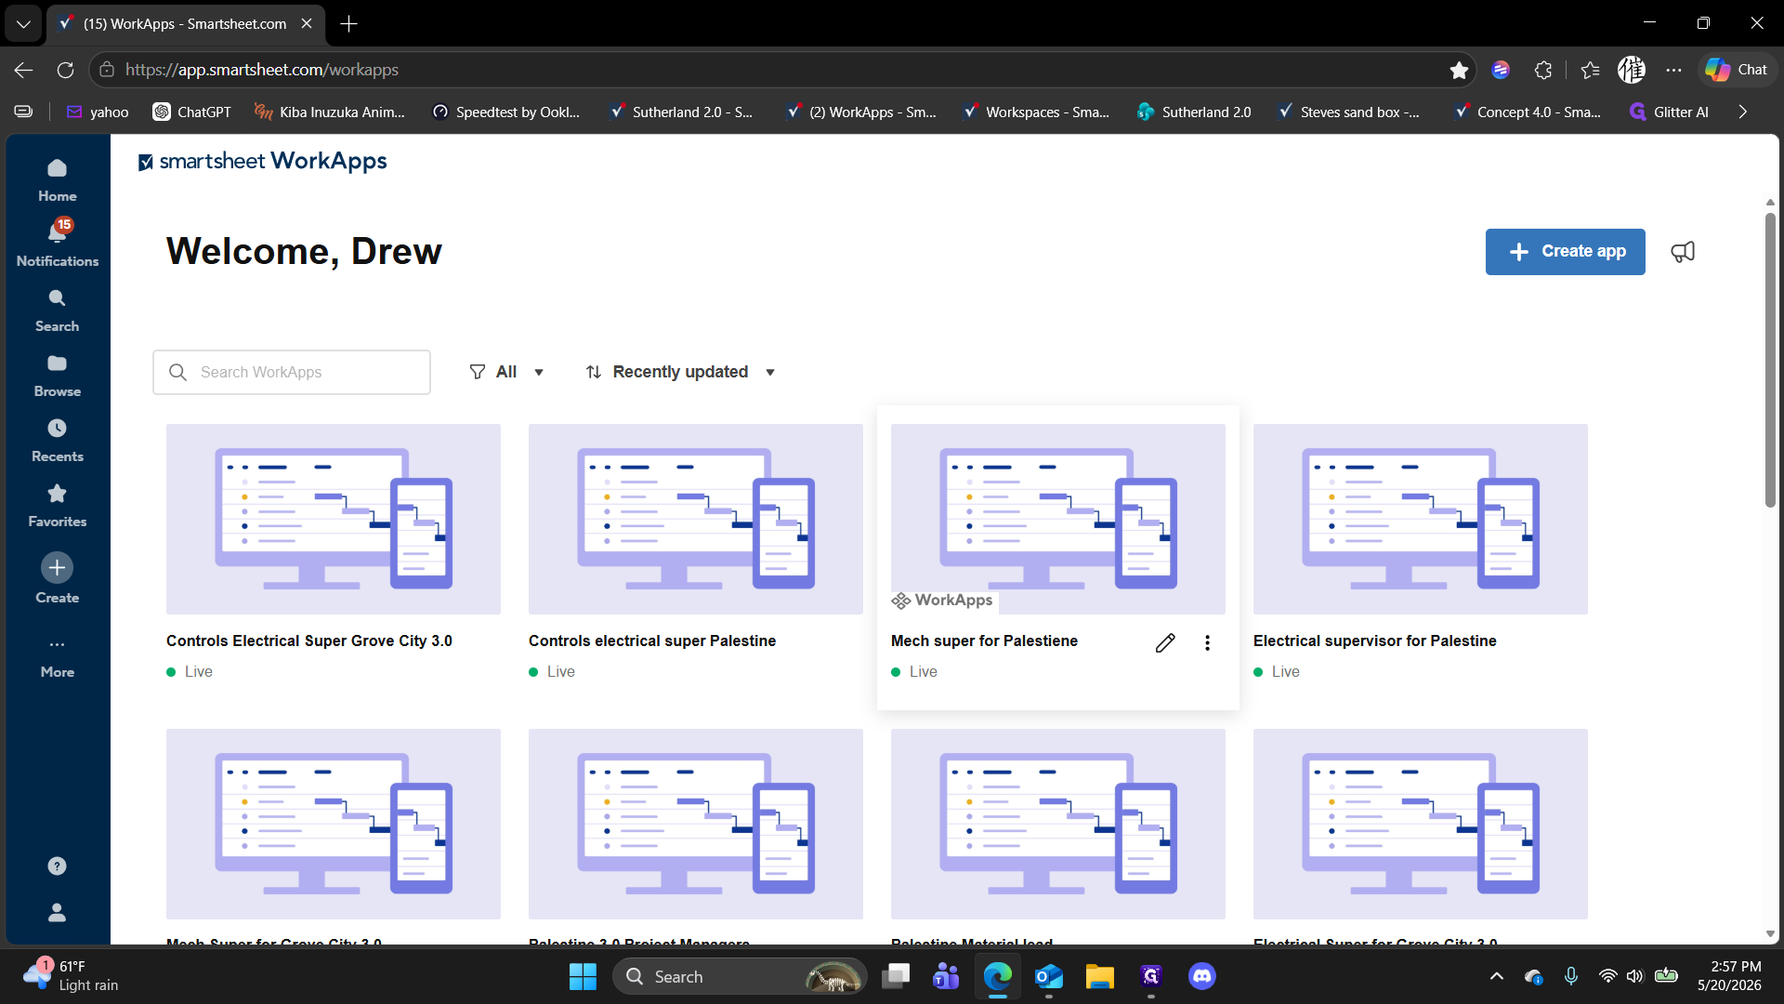Open the browser Favorites list icon
Screen dimensions: 1784x1004
coord(1590,70)
